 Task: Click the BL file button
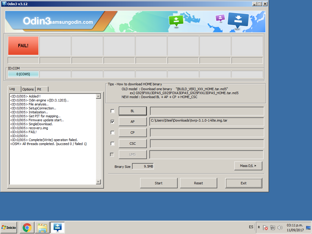pos(133,111)
